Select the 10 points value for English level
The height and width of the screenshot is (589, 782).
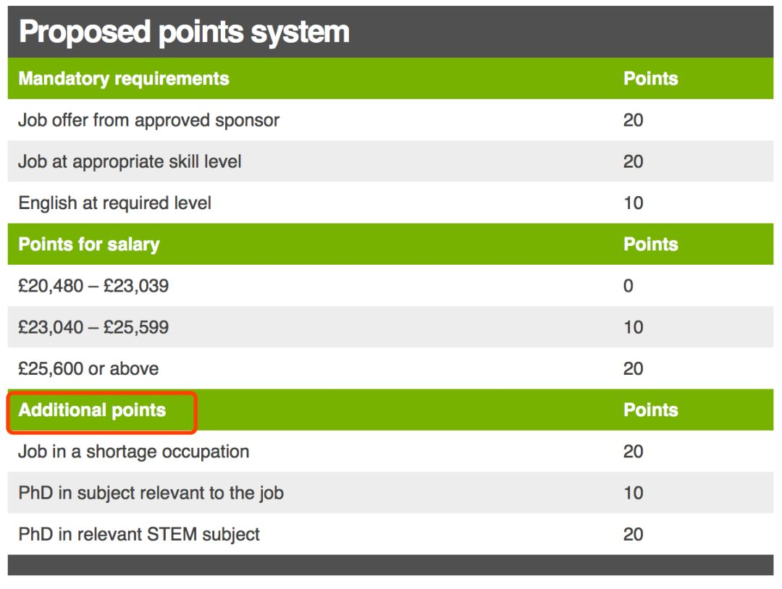coord(634,203)
